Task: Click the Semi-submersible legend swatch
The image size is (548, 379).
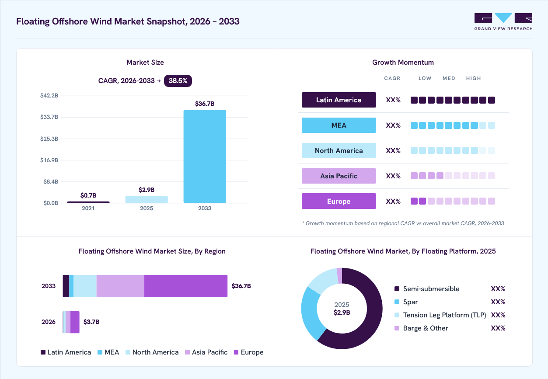Action: click(x=397, y=289)
